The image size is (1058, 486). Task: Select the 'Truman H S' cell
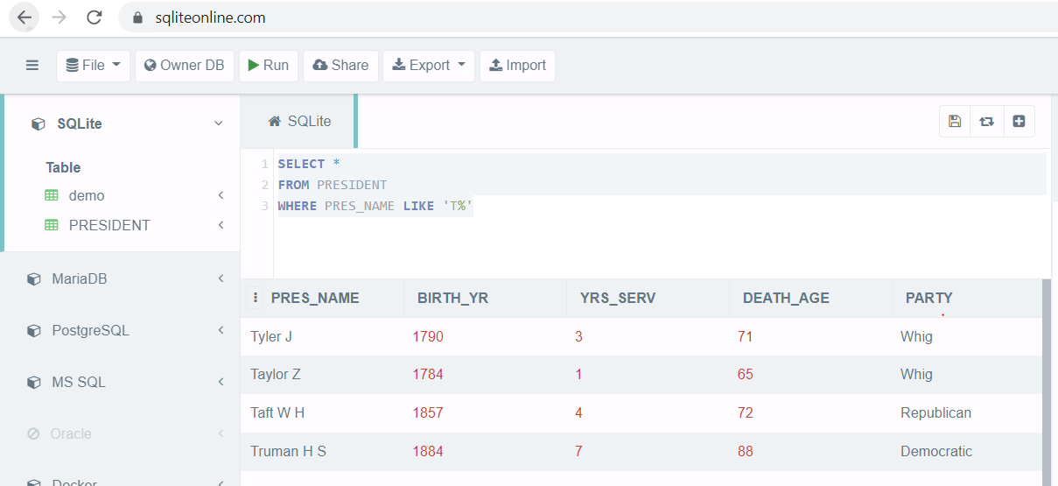[288, 451]
